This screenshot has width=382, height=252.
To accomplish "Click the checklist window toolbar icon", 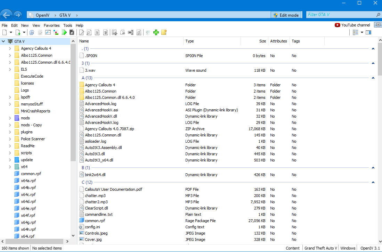I will (48, 32).
